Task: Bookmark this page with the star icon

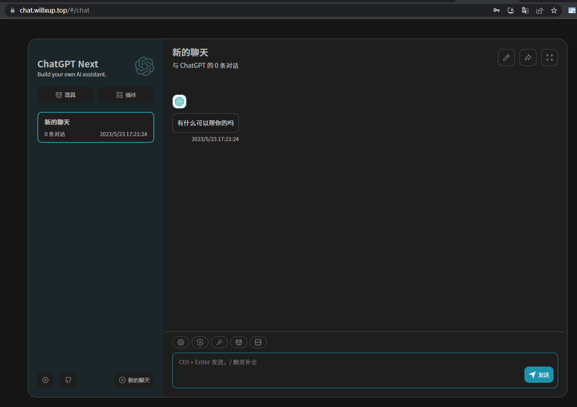Action: [554, 10]
